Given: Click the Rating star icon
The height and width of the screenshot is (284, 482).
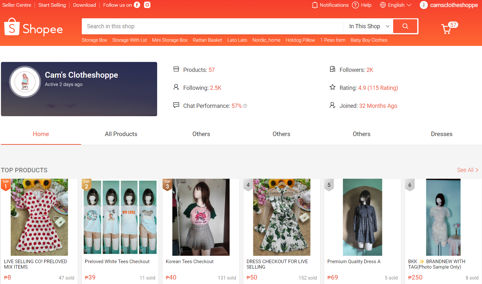Looking at the screenshot, I should (333, 87).
